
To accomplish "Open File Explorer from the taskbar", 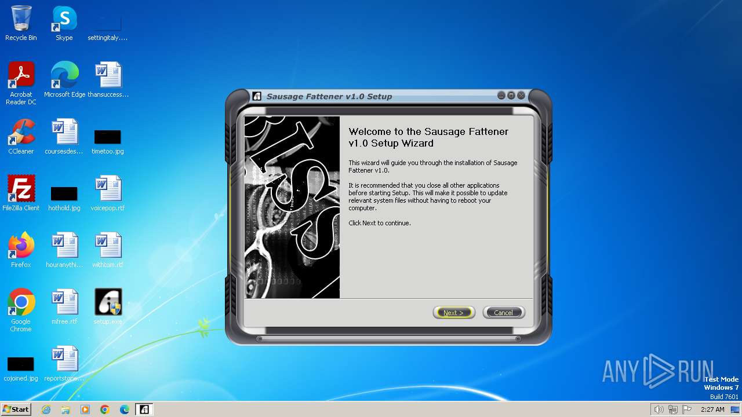I will coord(66,409).
